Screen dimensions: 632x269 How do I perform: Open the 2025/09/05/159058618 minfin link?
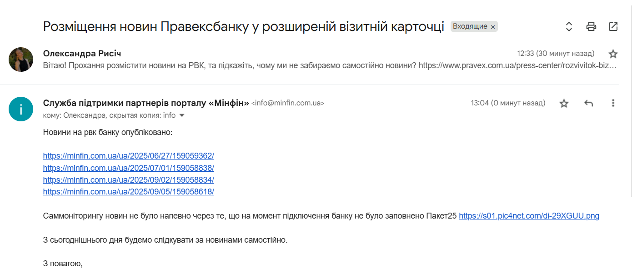tap(129, 191)
